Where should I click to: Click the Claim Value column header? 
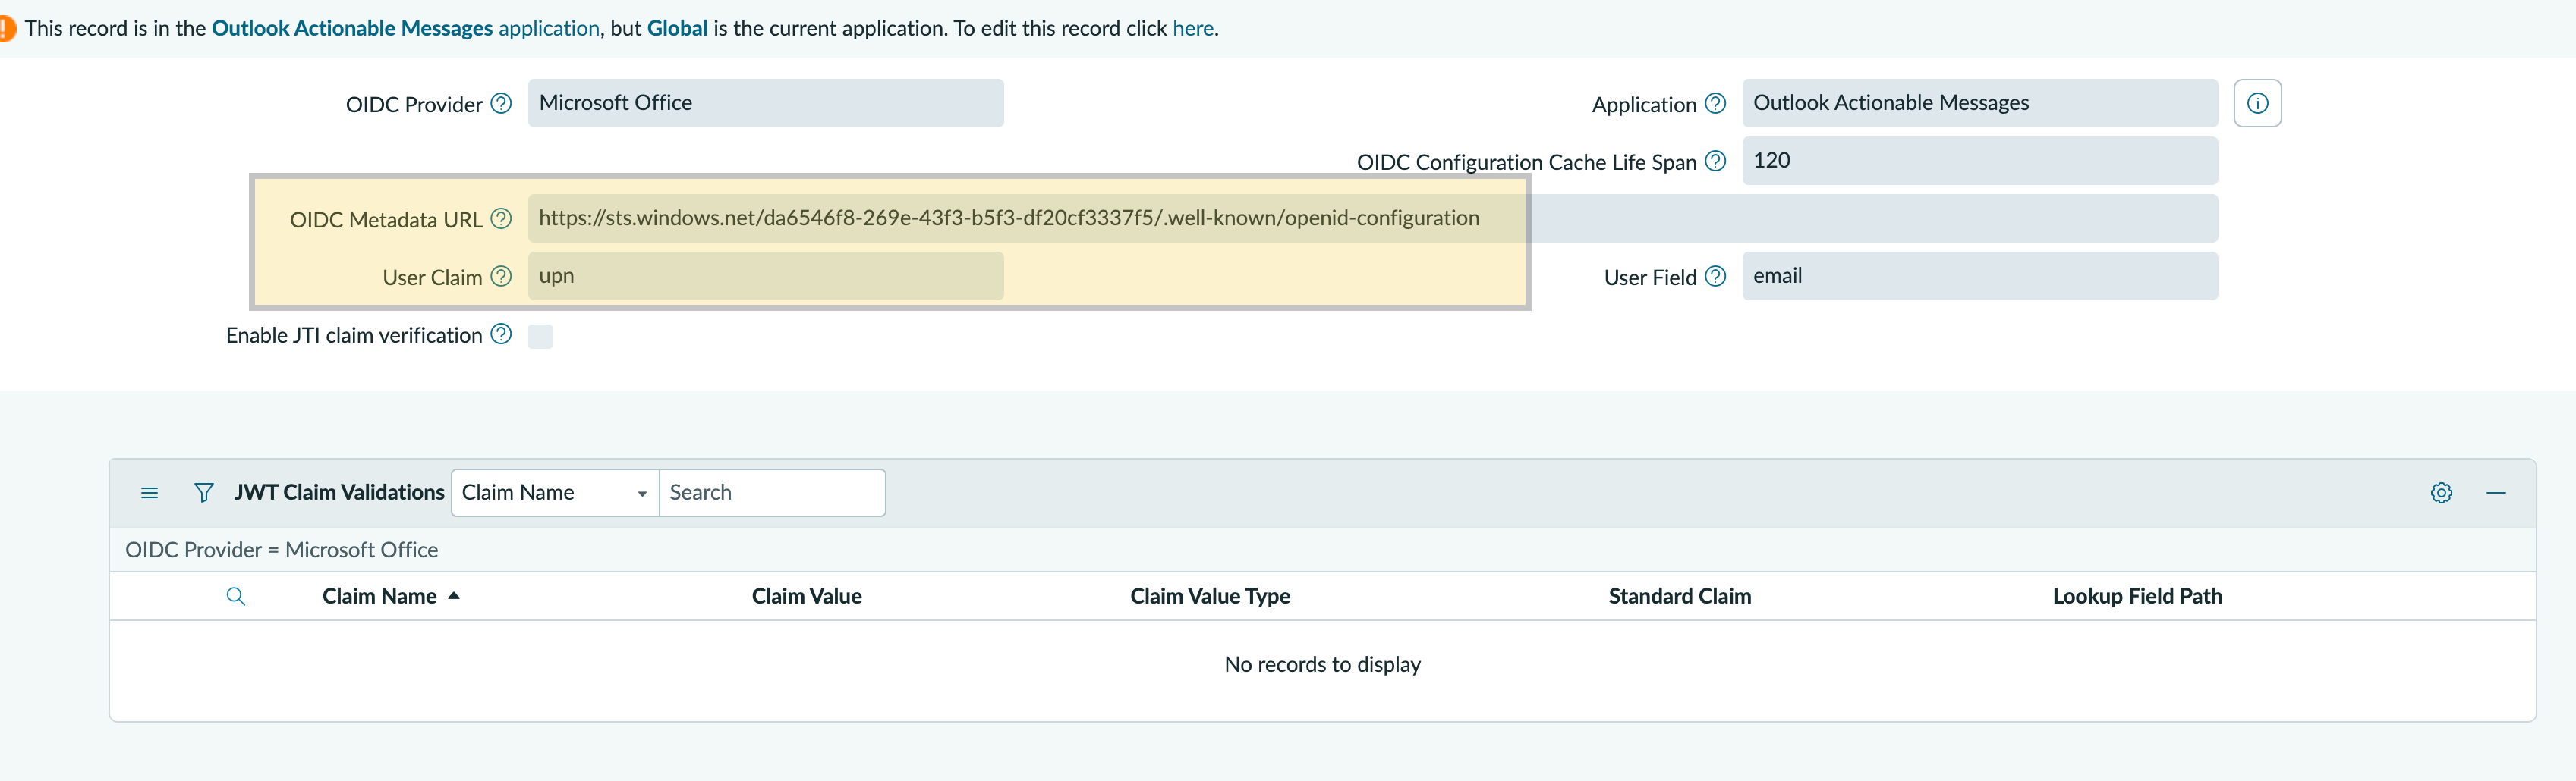[x=806, y=596]
